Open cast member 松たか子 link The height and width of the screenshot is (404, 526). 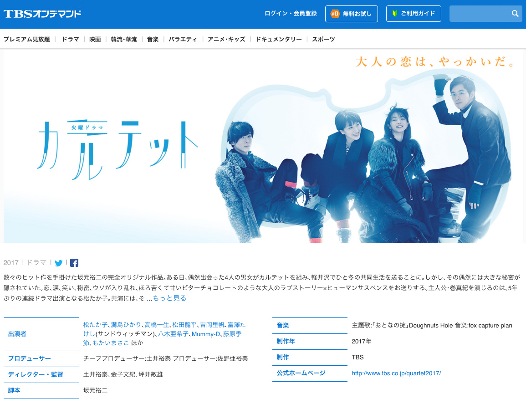(x=95, y=325)
